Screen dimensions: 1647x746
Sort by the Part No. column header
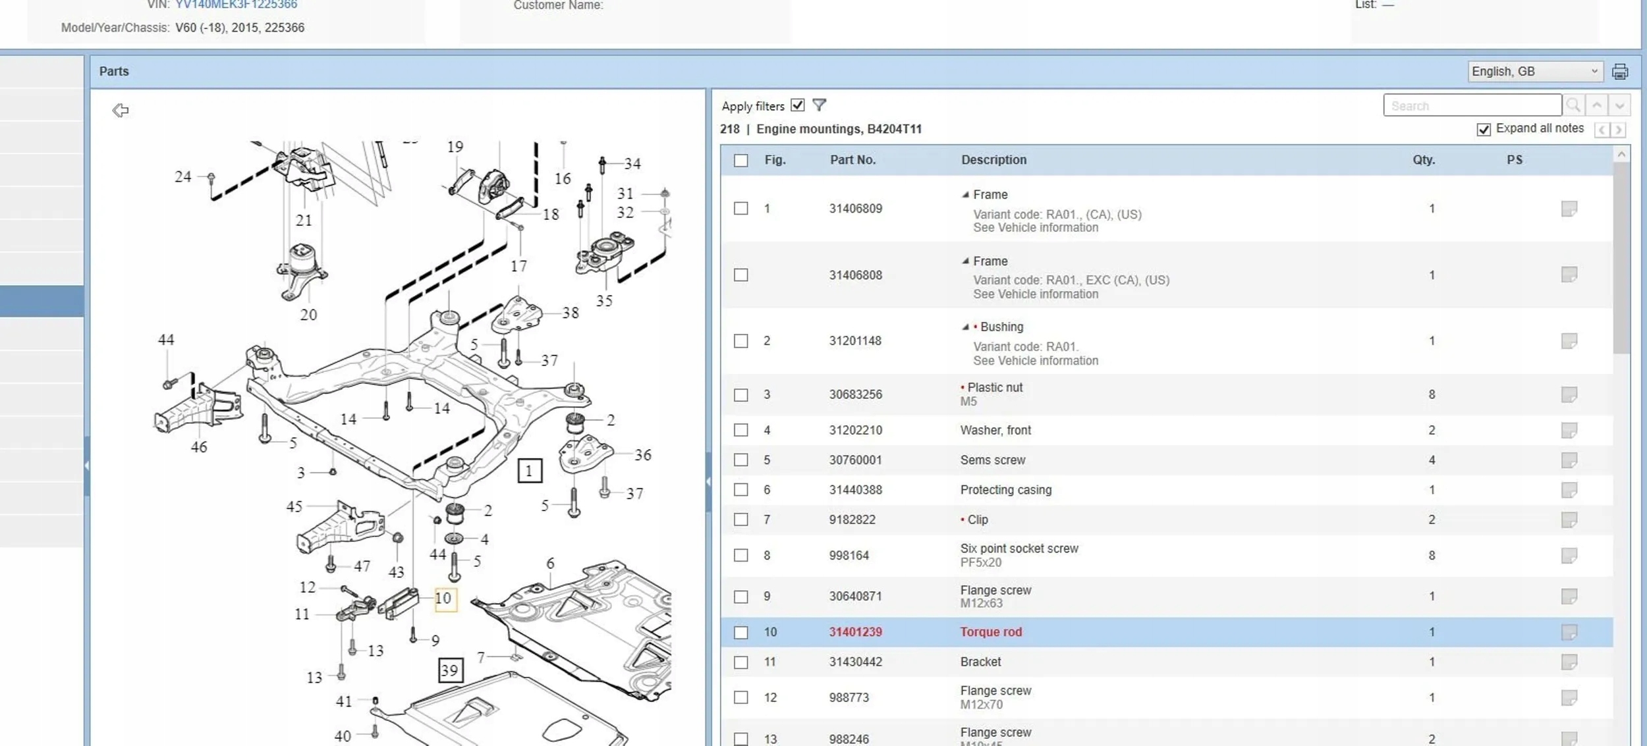tap(852, 160)
